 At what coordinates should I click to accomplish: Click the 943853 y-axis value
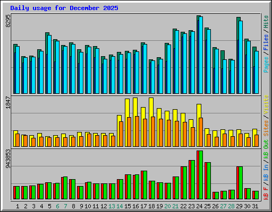pos(8,158)
